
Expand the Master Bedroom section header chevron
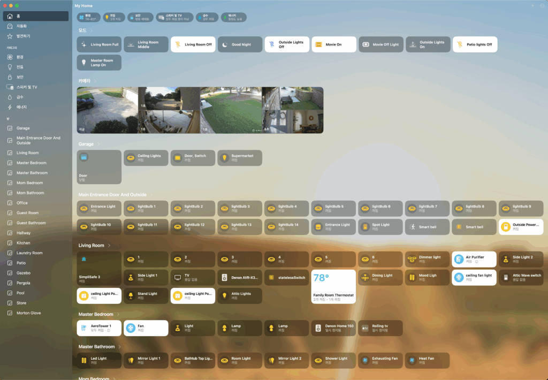(118, 314)
